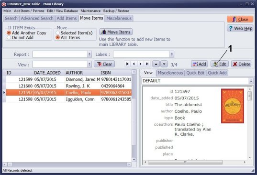Click the move-down triangle button
Image resolution: width=257 pixels, height=175 pixels.
(164, 64)
